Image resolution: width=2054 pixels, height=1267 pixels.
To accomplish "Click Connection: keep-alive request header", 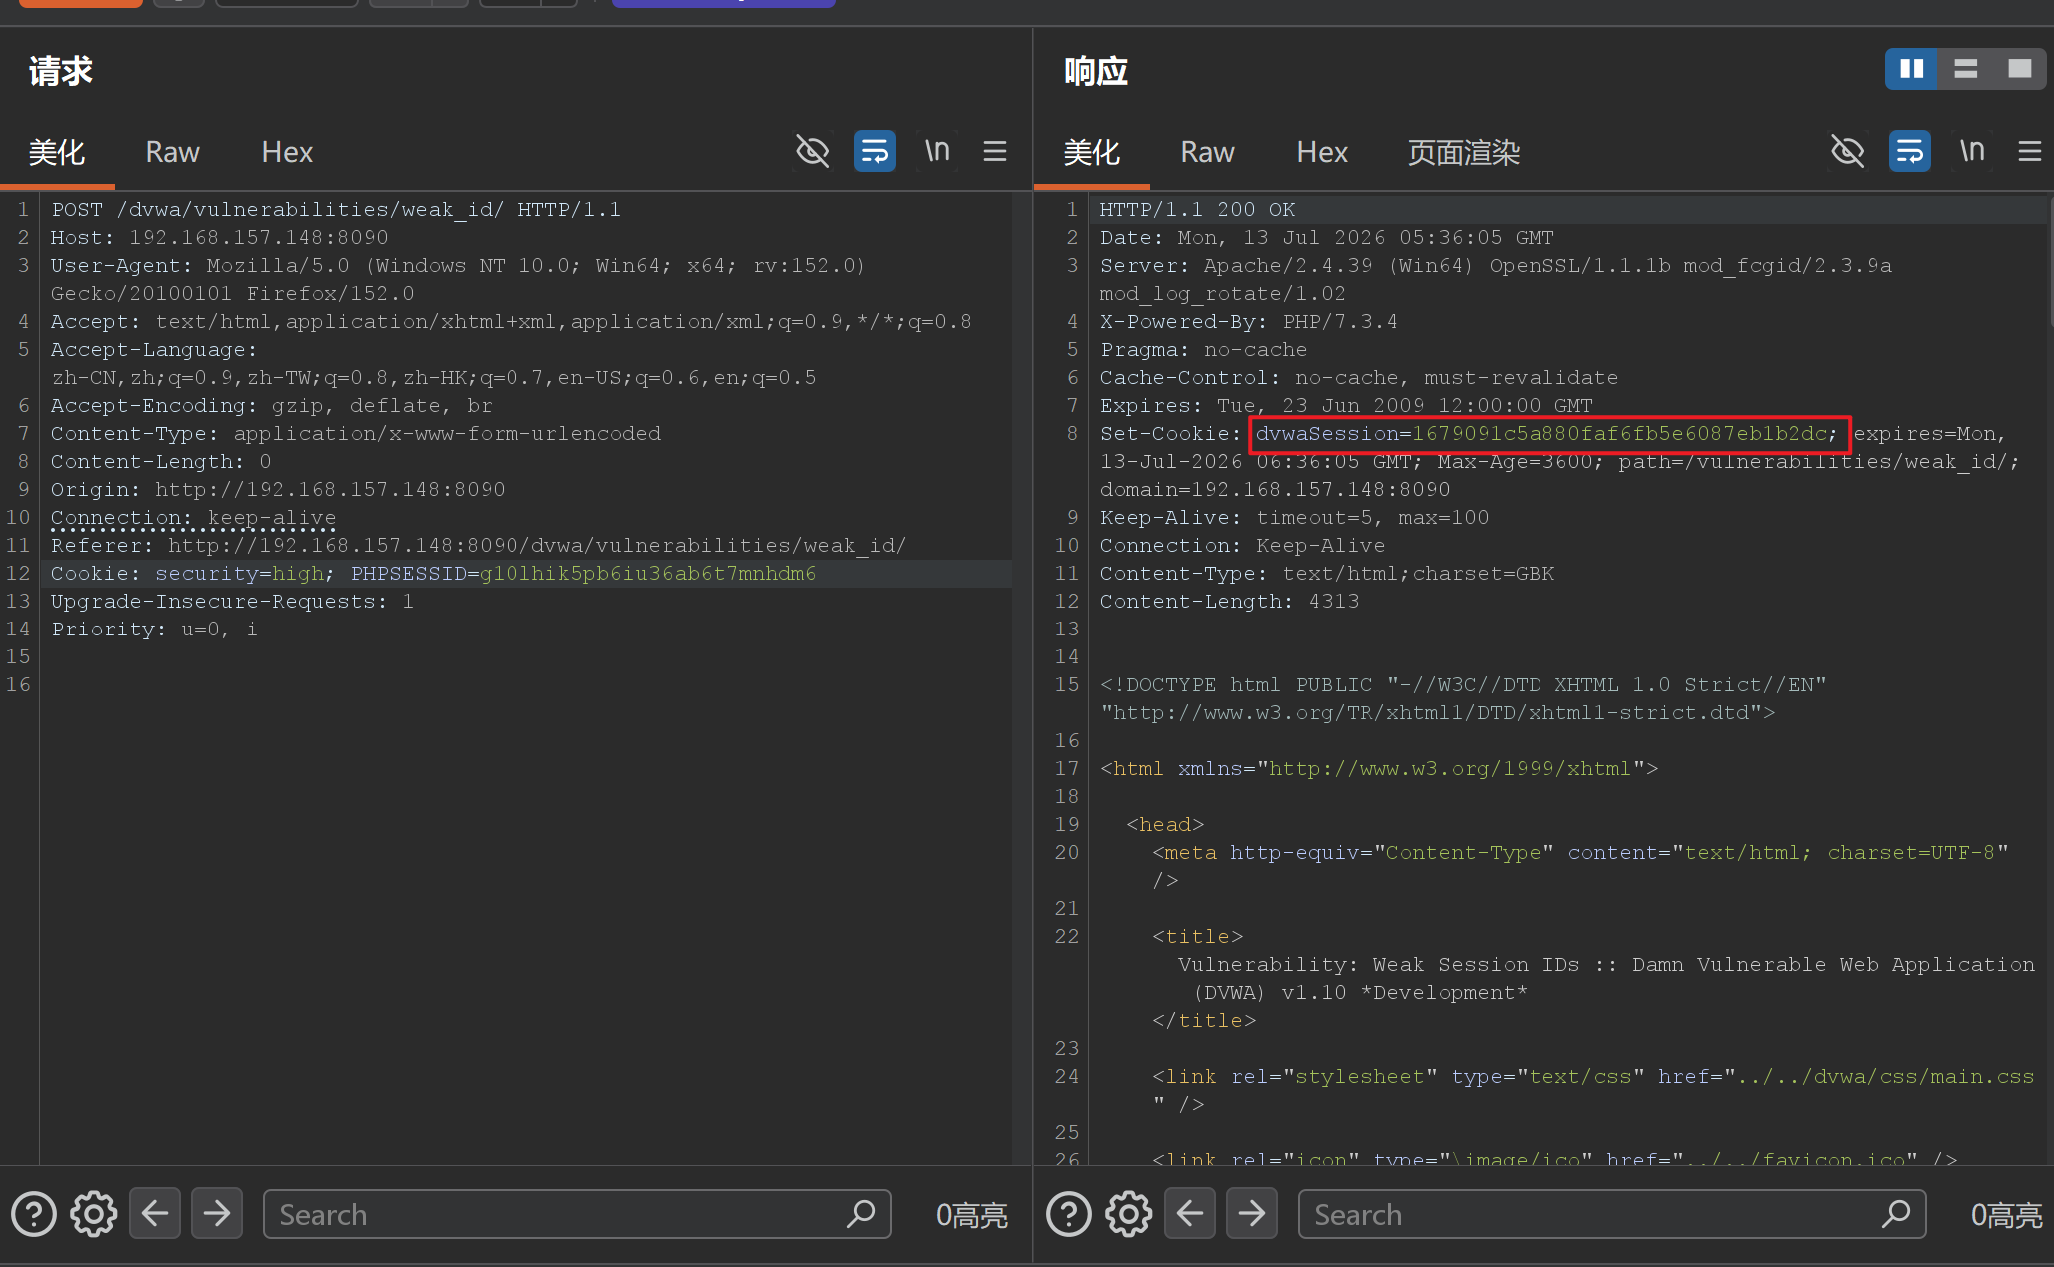I will [x=194, y=517].
